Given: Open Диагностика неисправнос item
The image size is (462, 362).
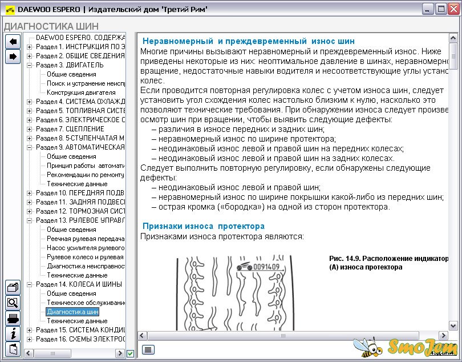Looking at the screenshot, I should tap(86, 267).
